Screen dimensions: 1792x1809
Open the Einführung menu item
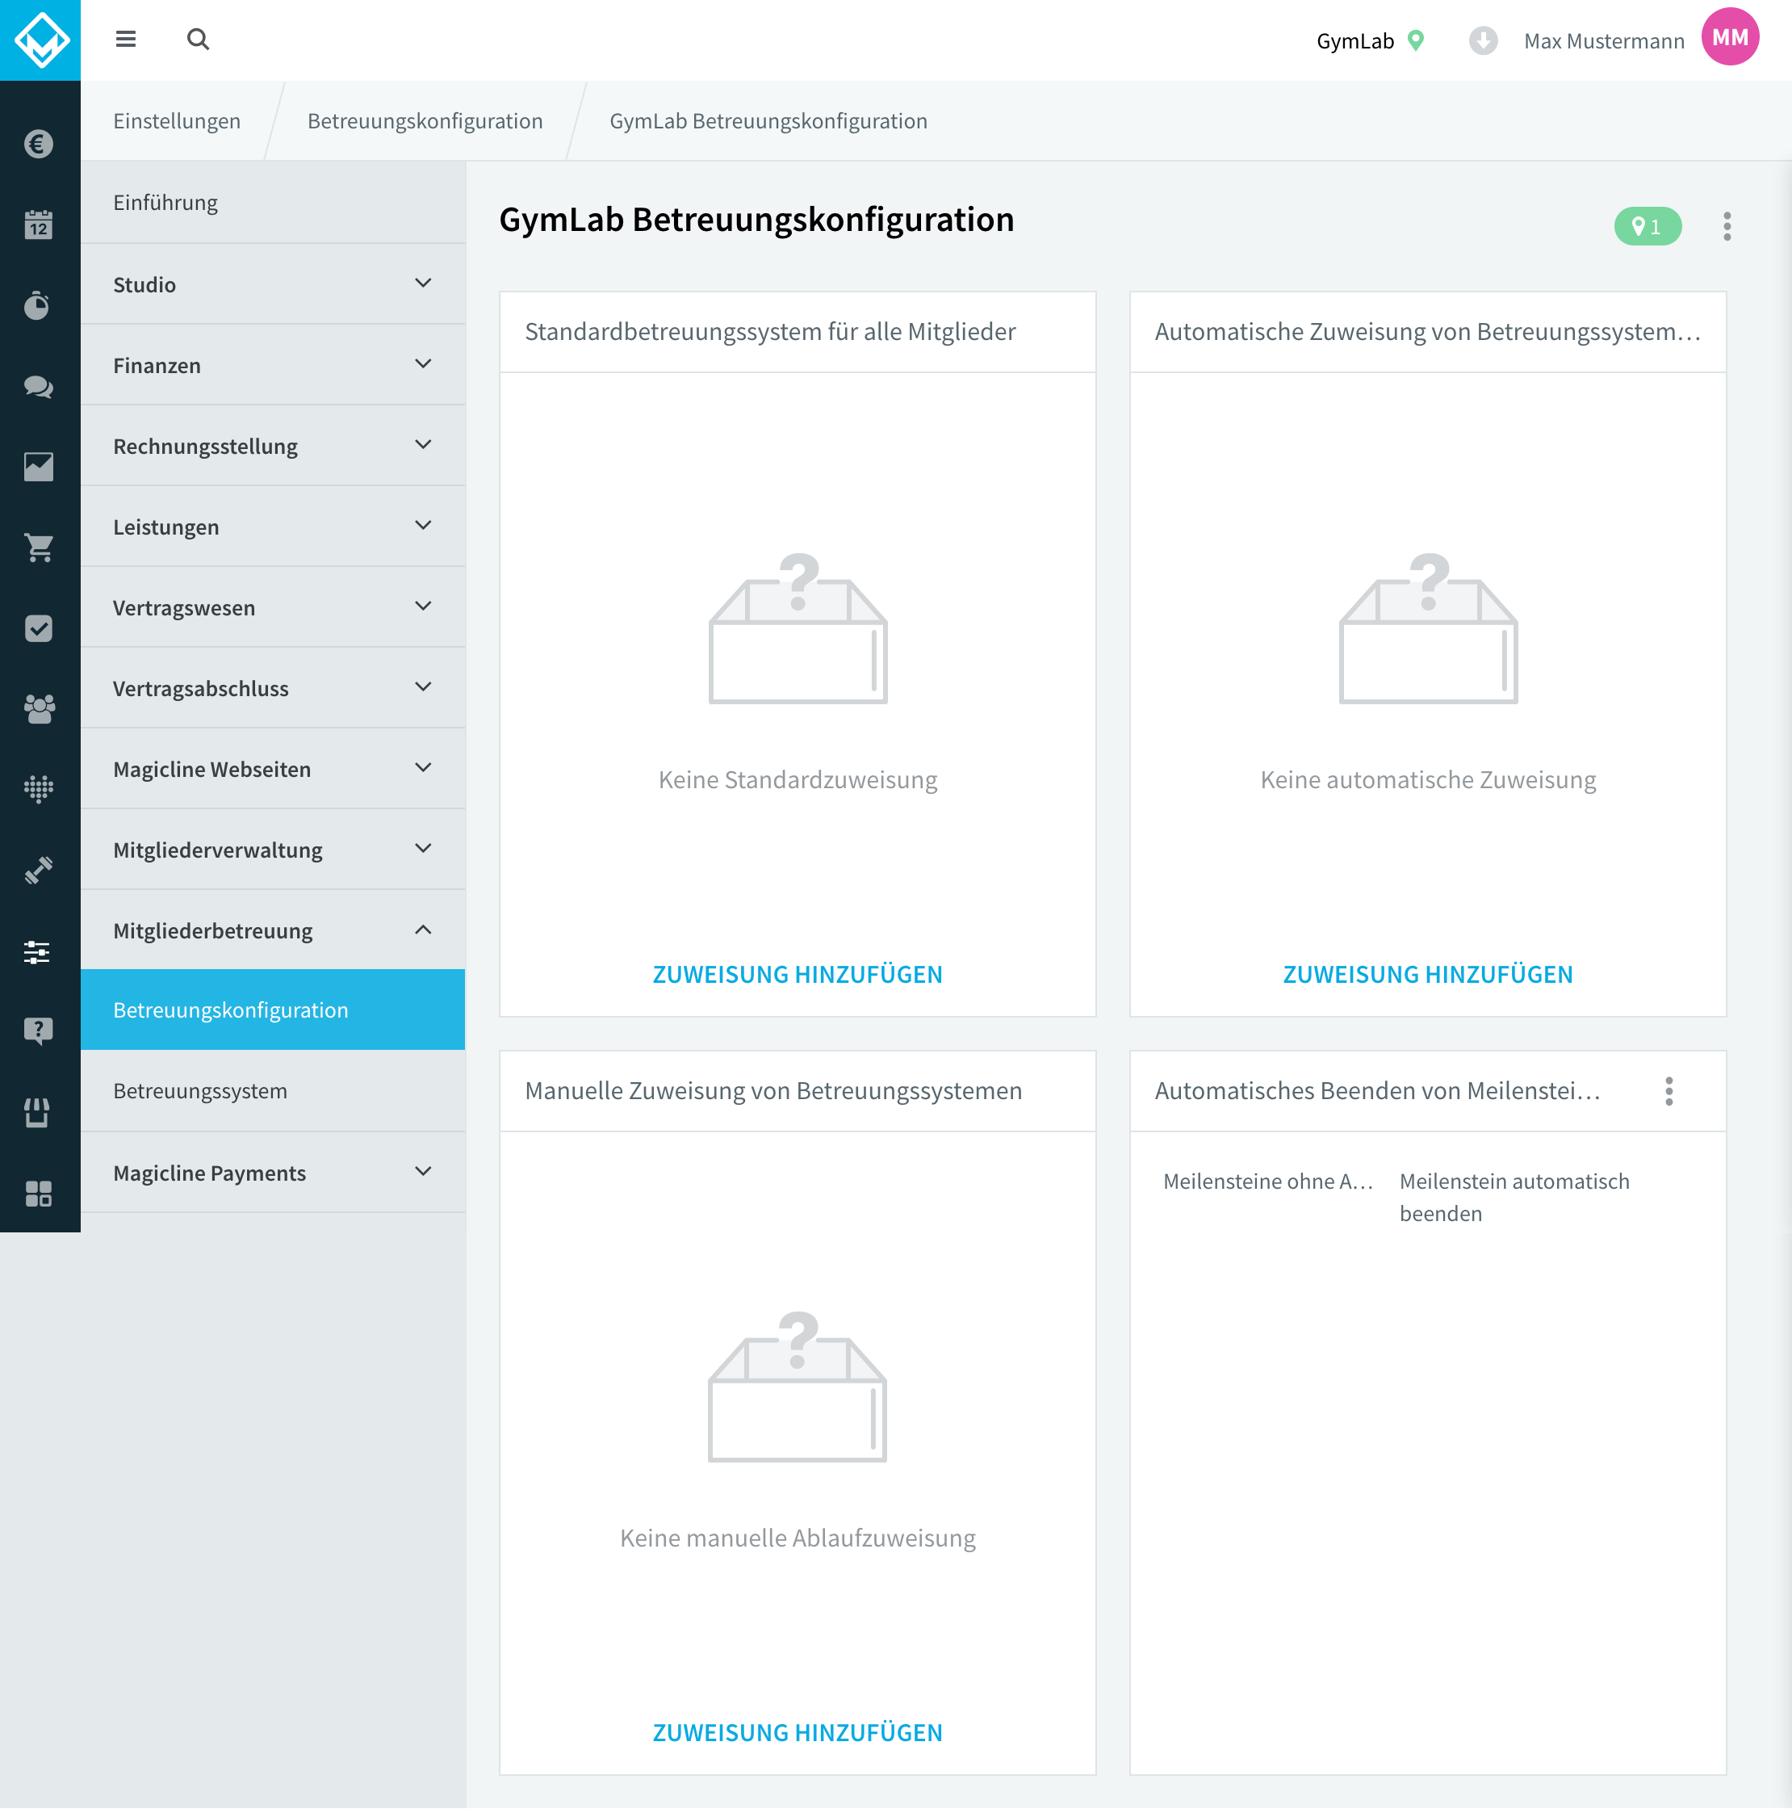click(x=272, y=202)
